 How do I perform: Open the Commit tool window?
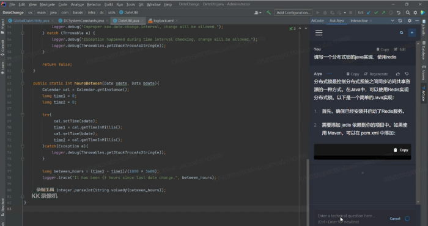click(2, 48)
